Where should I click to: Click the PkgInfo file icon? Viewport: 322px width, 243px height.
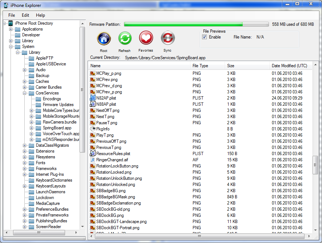93,129
